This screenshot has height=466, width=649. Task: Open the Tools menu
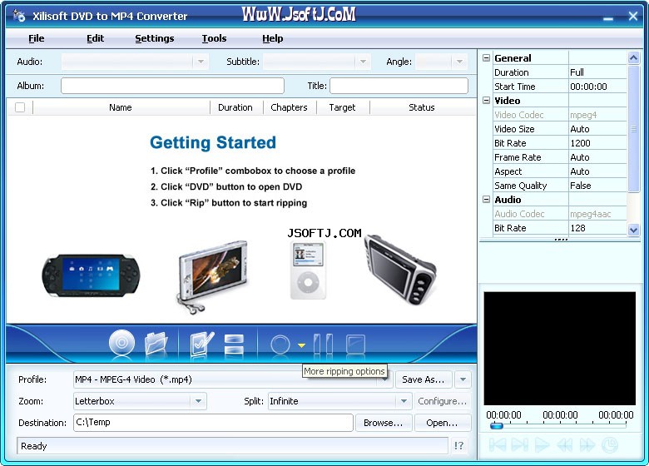(214, 38)
